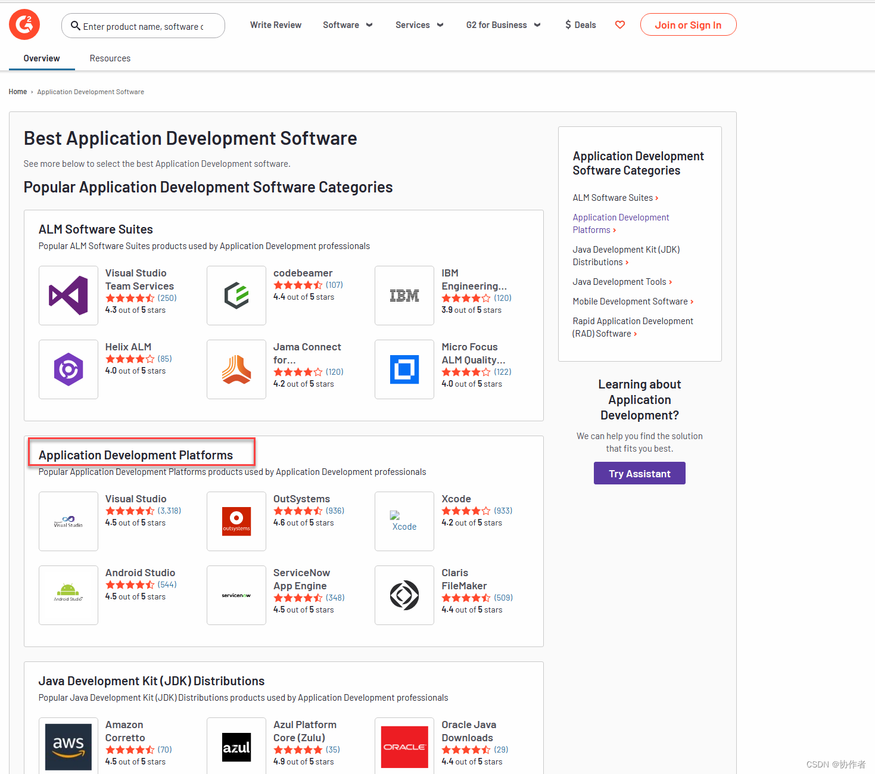Open Helix ALM product logo
The height and width of the screenshot is (774, 875).
[x=68, y=369]
